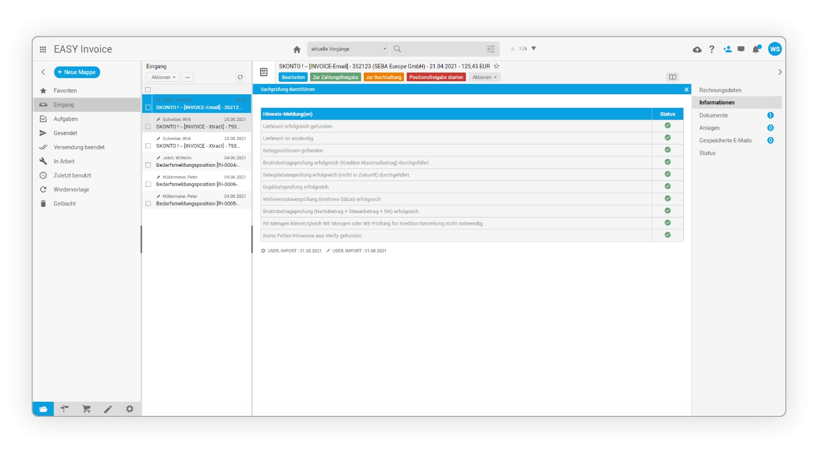Screen dimensions: 818x454
Task: Open In Arbeit in the sidebar
Action: (x=87, y=161)
